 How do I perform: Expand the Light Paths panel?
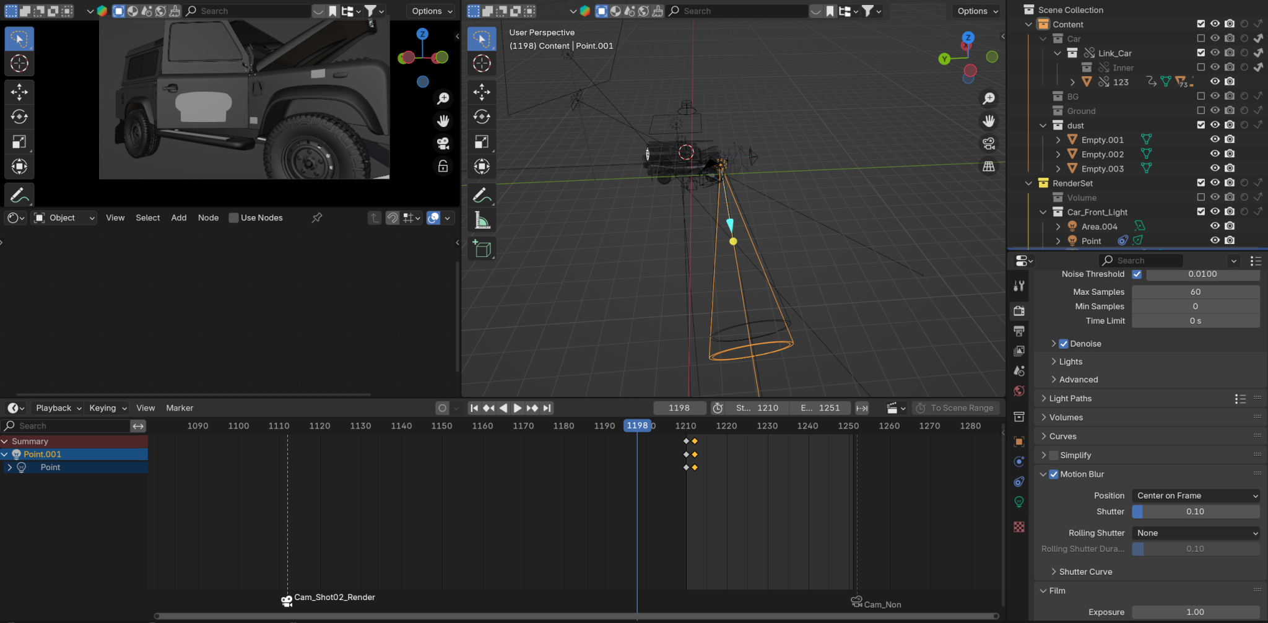pos(1070,398)
